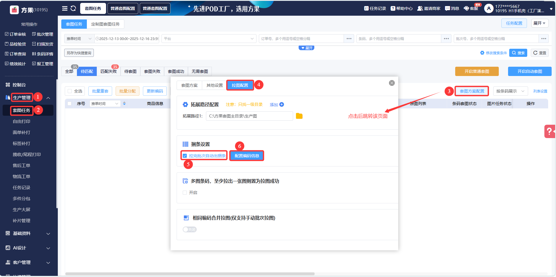Open the 展开 dropdown at top right

540,23
